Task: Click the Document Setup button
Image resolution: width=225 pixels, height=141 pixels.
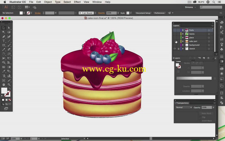Action: pos(143,13)
